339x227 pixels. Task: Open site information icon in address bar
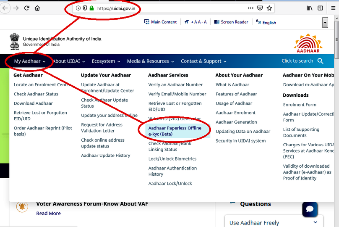78,8
